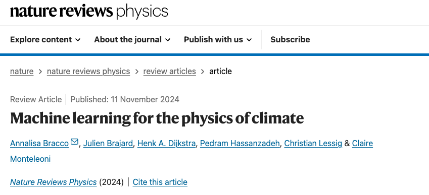Open author Henk A. Dijkstra's link
This screenshot has width=429, height=195.
[x=166, y=143]
